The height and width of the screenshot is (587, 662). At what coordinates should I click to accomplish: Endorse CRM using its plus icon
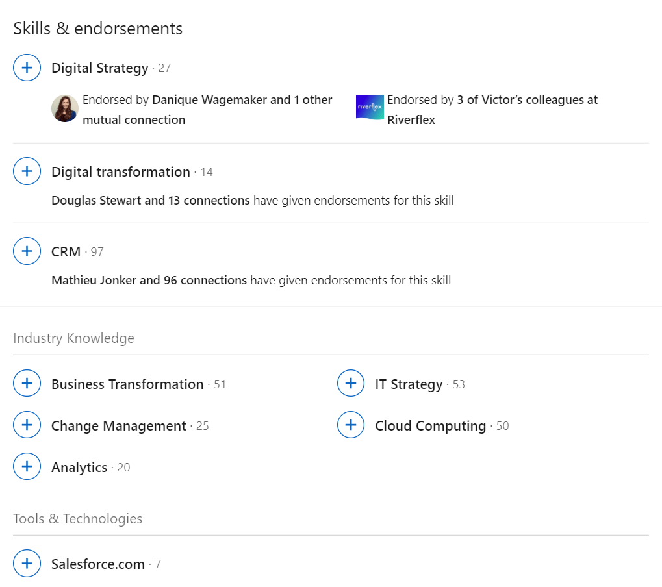click(27, 251)
